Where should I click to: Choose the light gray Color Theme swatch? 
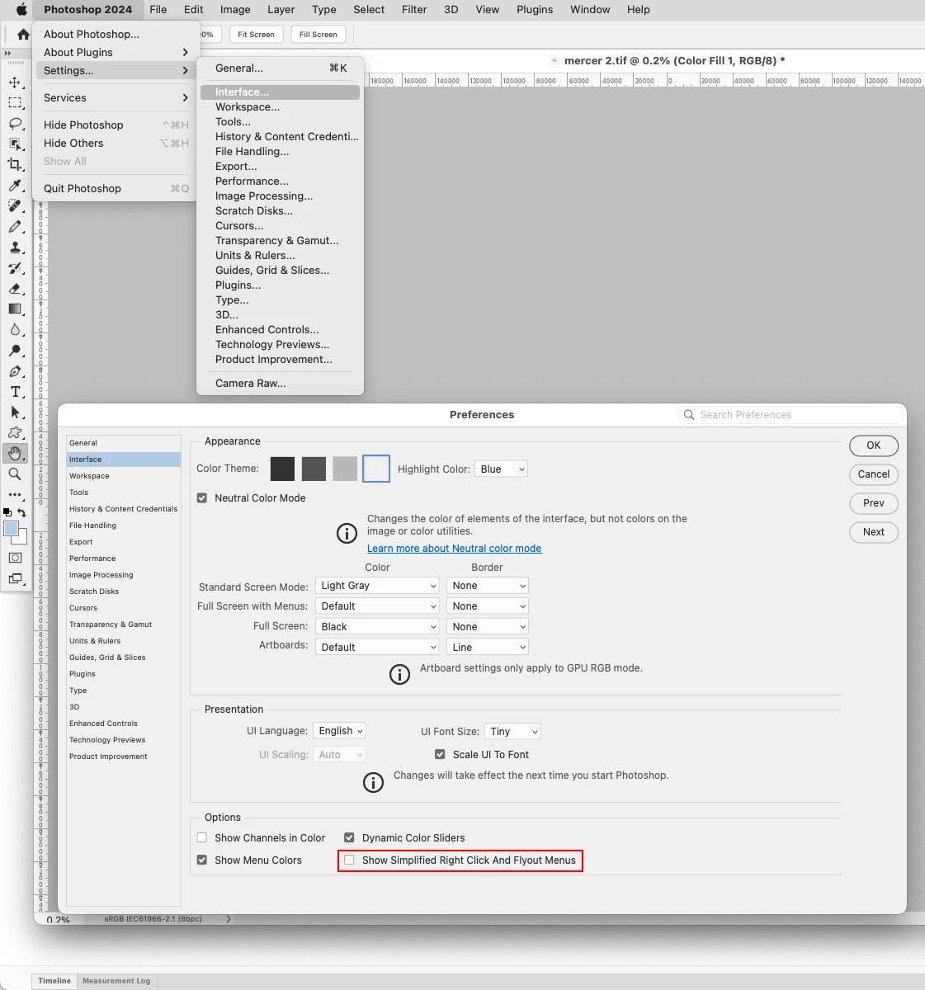pos(345,469)
